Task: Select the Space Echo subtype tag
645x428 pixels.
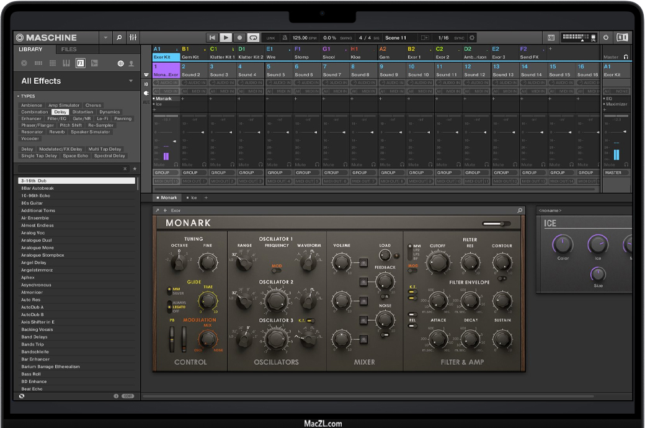Action: point(75,156)
